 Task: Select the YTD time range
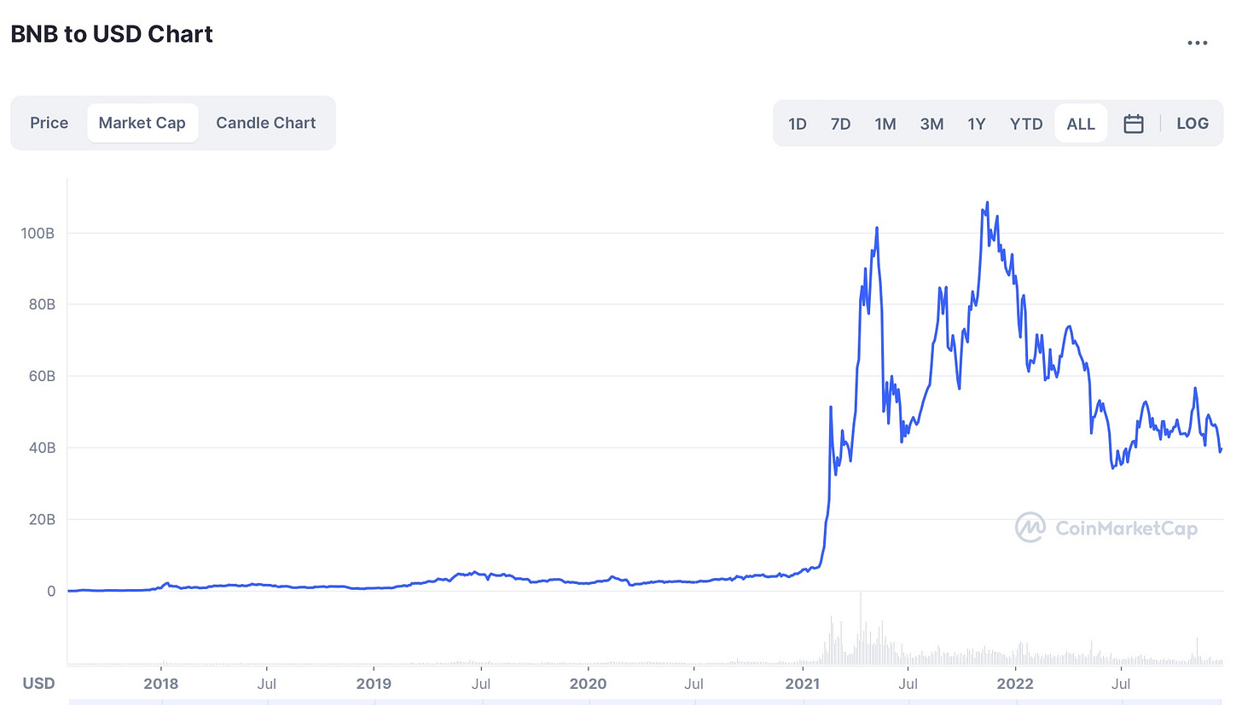1026,124
